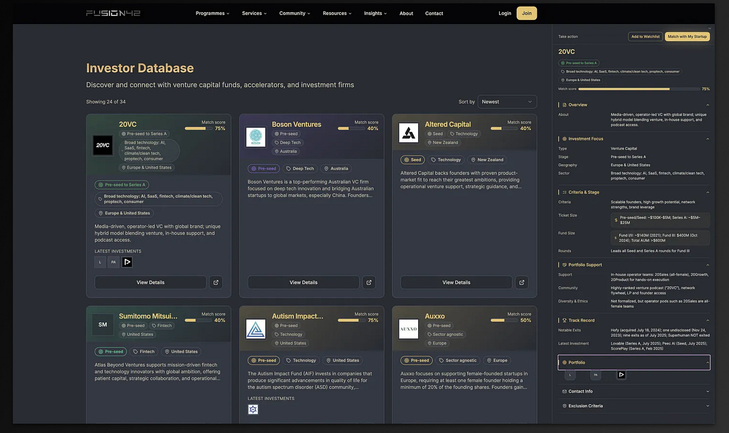Select the Seed tag on Altered Capital card body
The image size is (729, 433).
tap(413, 160)
